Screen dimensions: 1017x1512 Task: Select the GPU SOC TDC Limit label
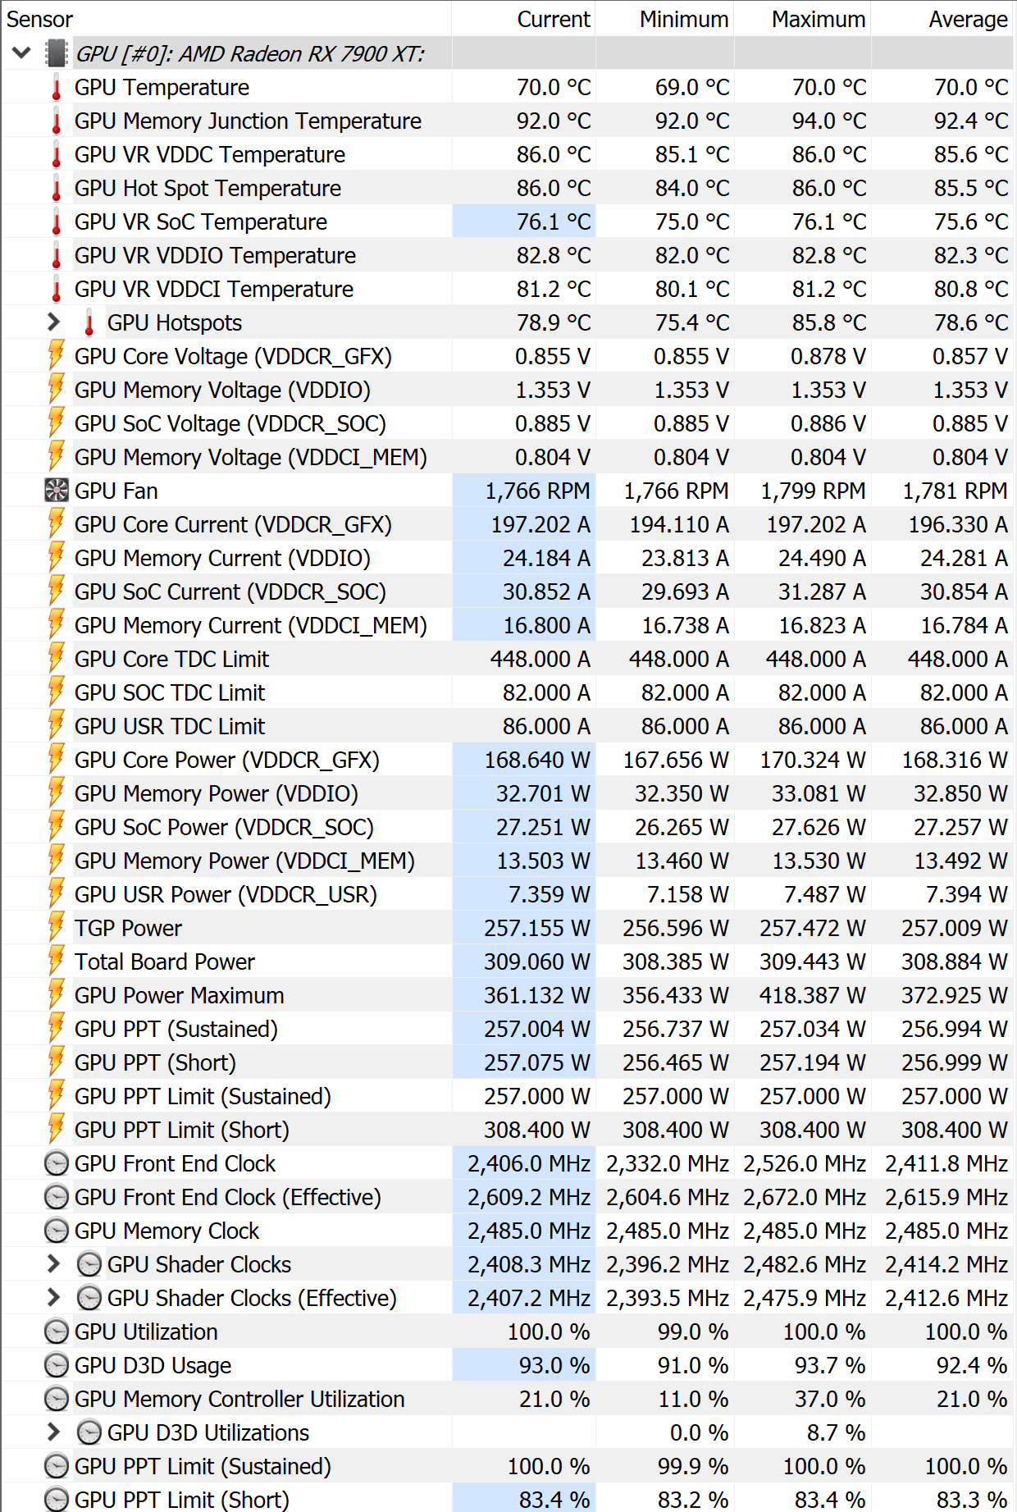[170, 692]
